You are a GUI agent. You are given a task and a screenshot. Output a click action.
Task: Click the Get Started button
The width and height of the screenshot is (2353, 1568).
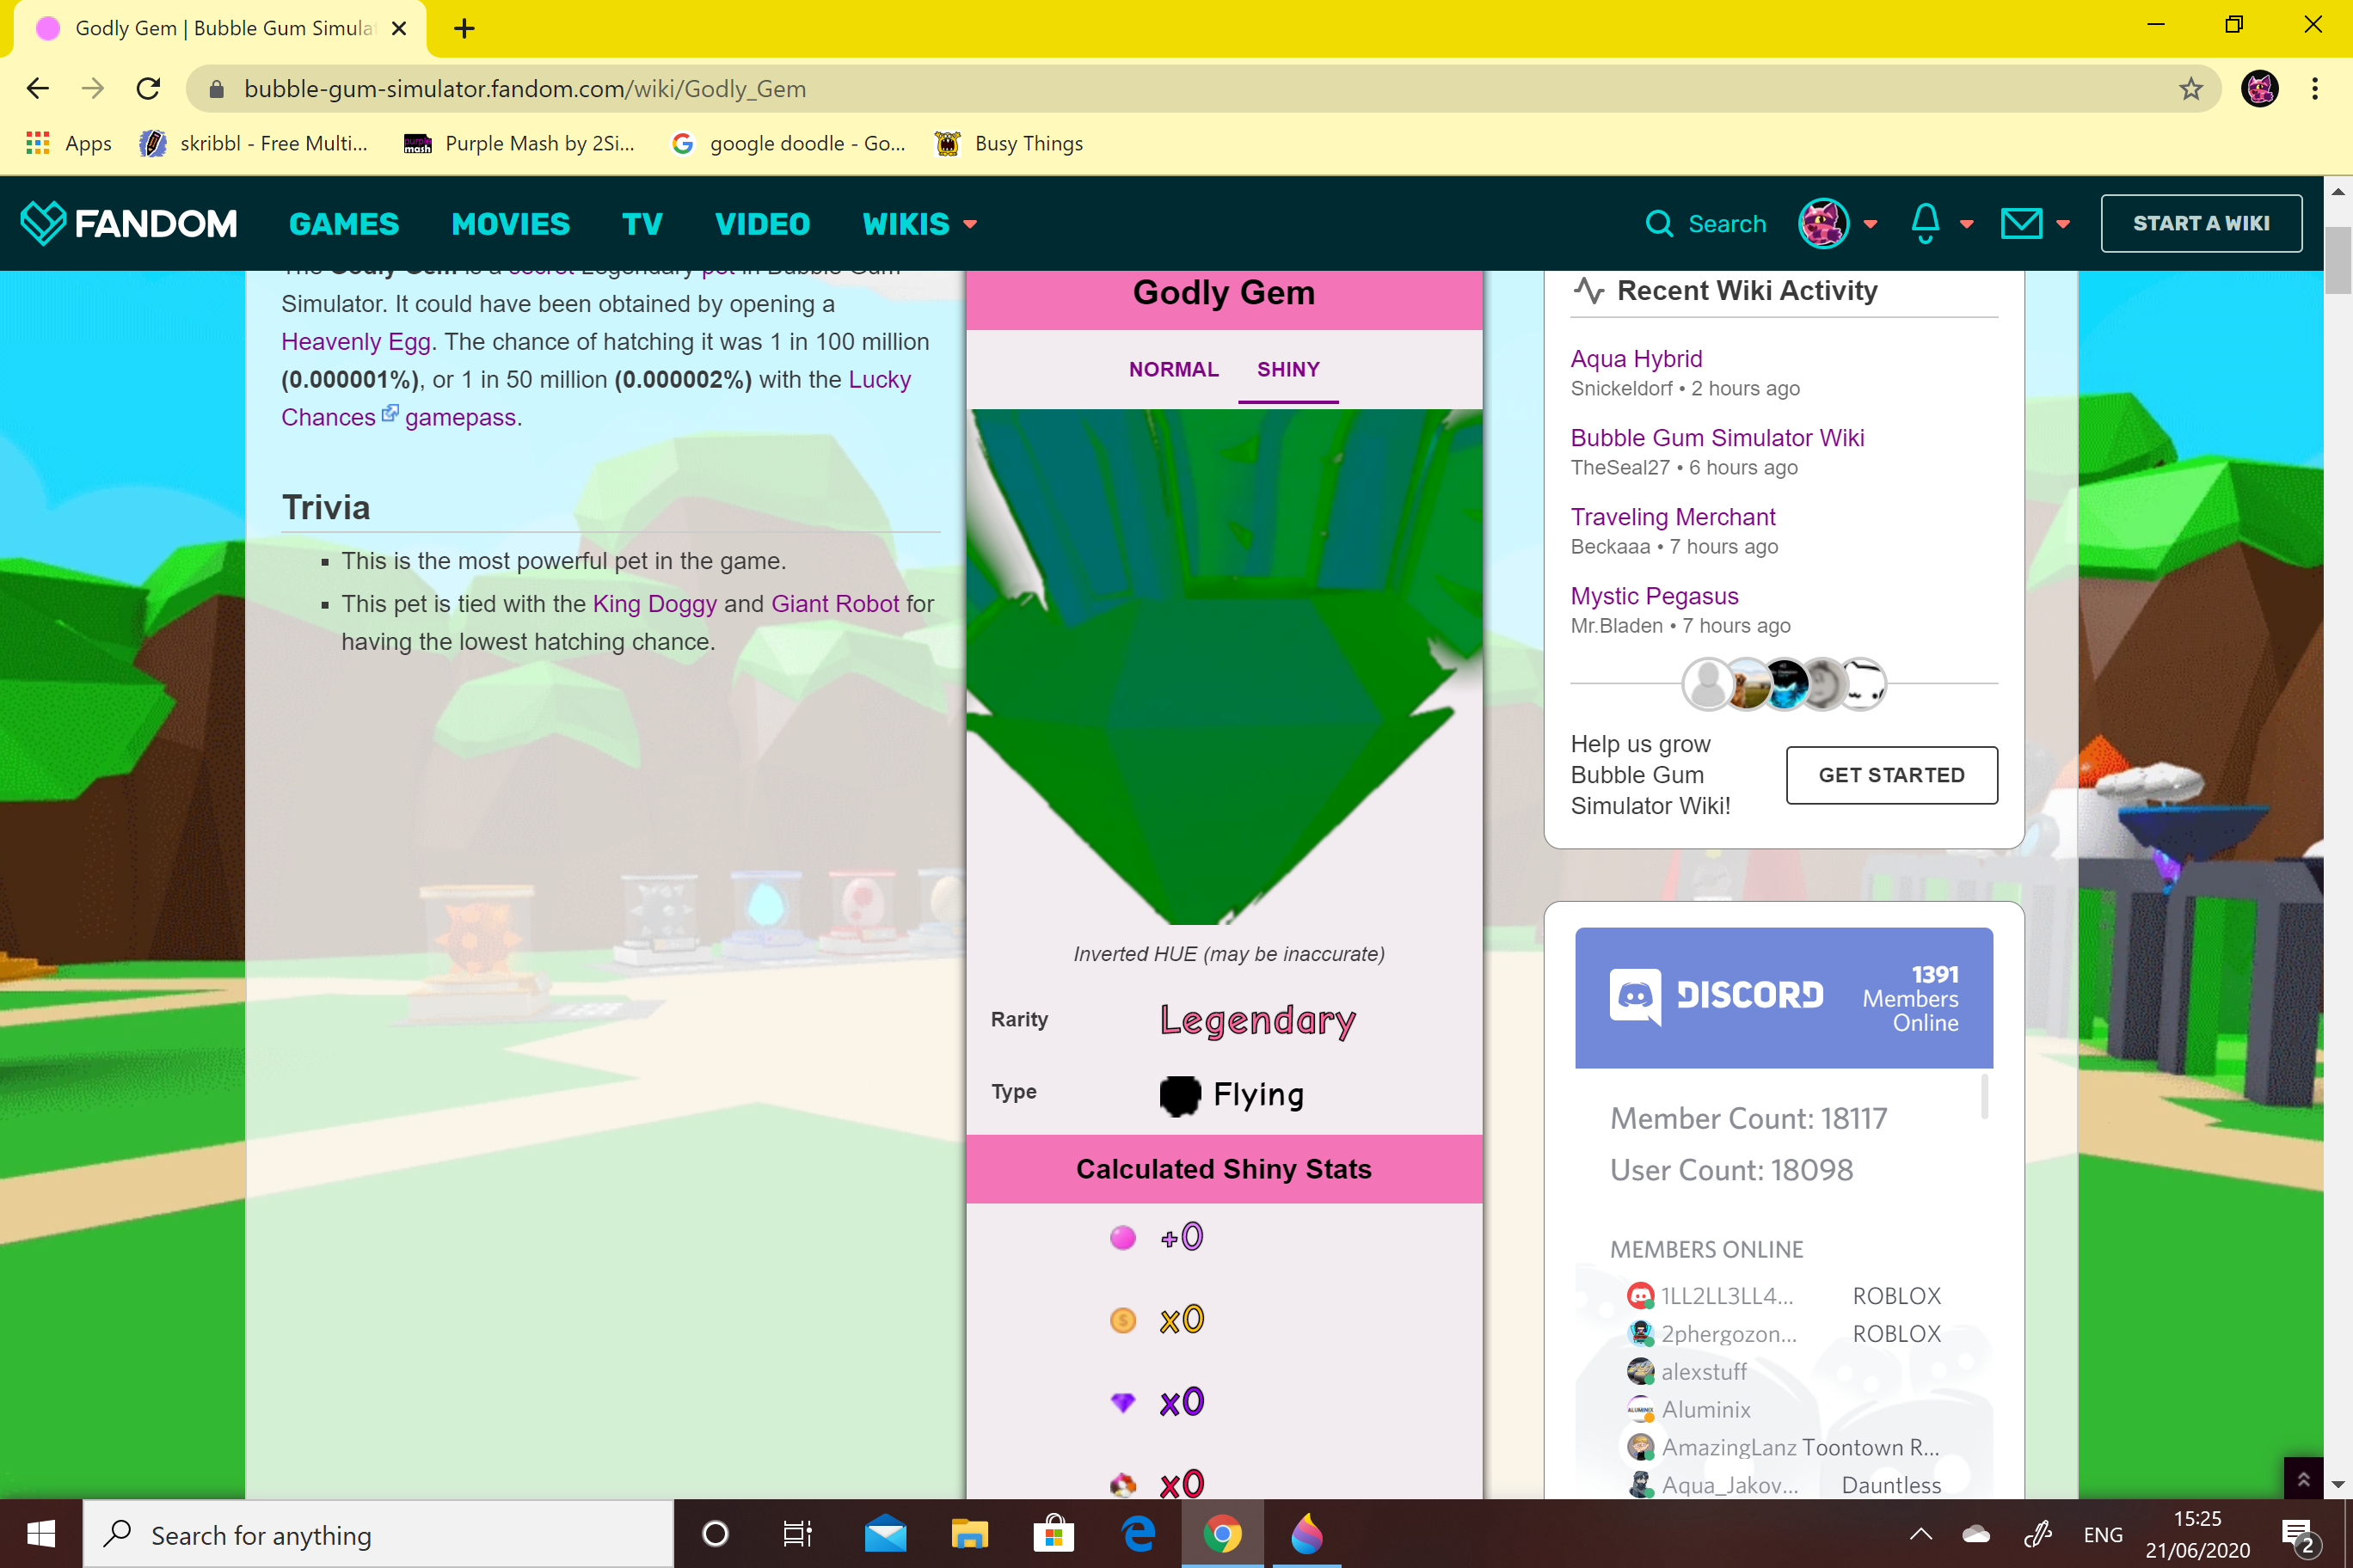(x=1891, y=775)
